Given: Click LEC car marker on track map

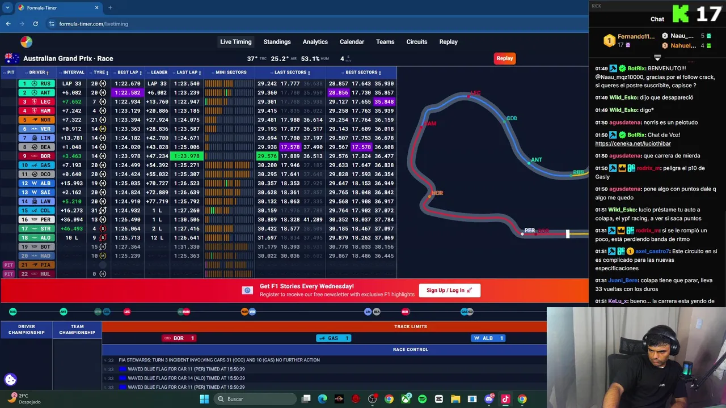Looking at the screenshot, I should click(468, 96).
